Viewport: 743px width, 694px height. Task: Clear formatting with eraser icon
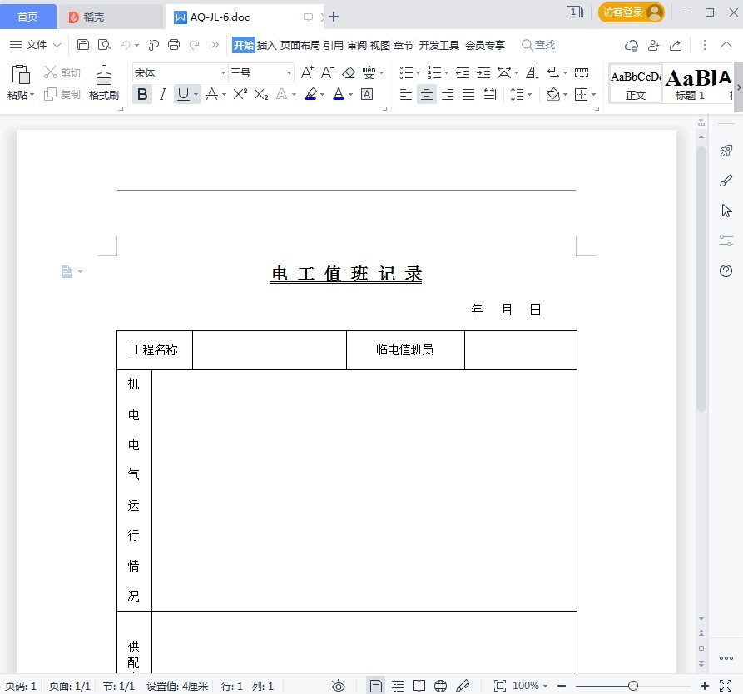[x=349, y=72]
